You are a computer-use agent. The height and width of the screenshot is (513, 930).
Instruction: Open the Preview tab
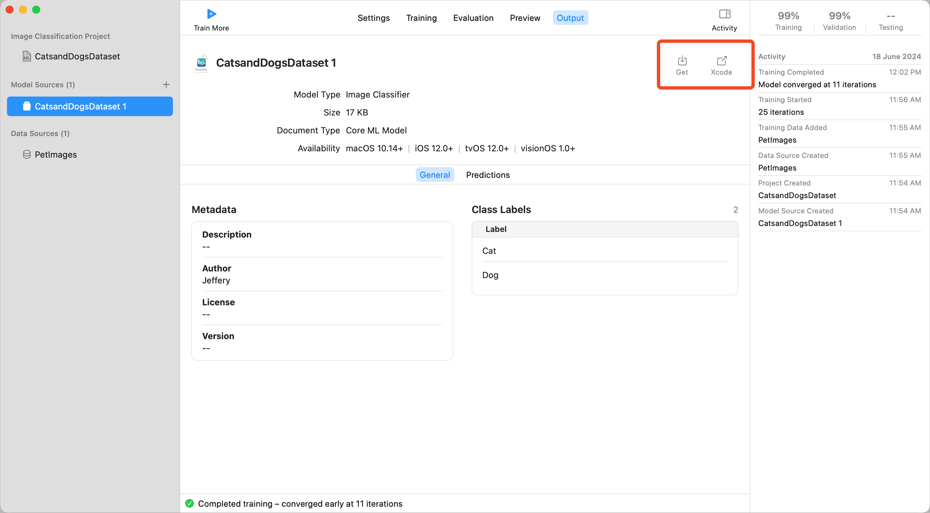[x=524, y=18]
